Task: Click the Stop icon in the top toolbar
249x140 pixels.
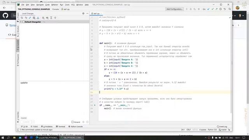Action: tap(199, 9)
